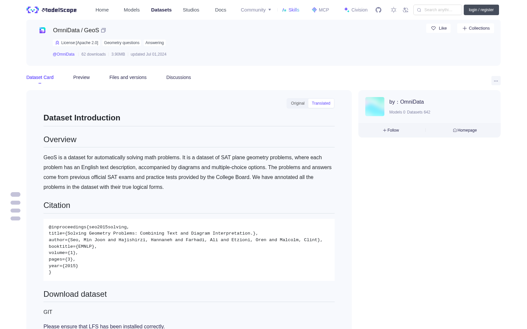This screenshot has width=527, height=329.
Task: Click the '3.90MB' size text
Action: click(x=118, y=54)
